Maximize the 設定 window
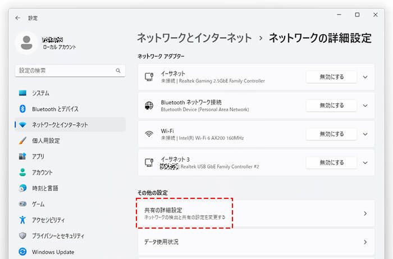 (x=357, y=15)
